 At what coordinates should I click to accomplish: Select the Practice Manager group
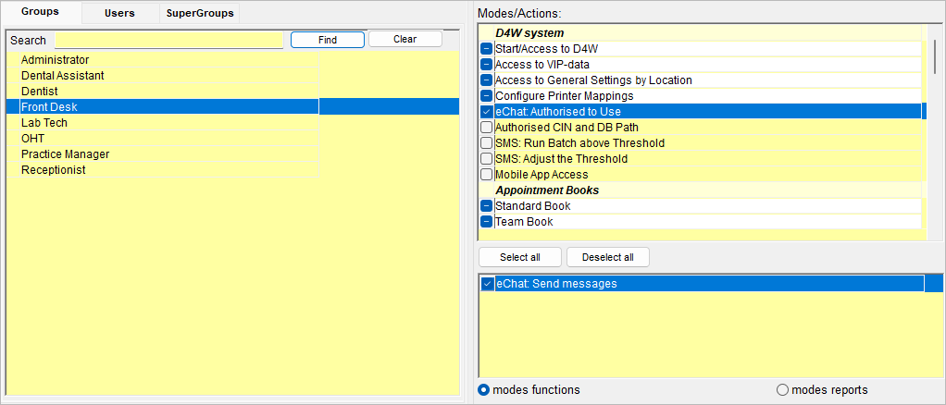click(x=163, y=153)
